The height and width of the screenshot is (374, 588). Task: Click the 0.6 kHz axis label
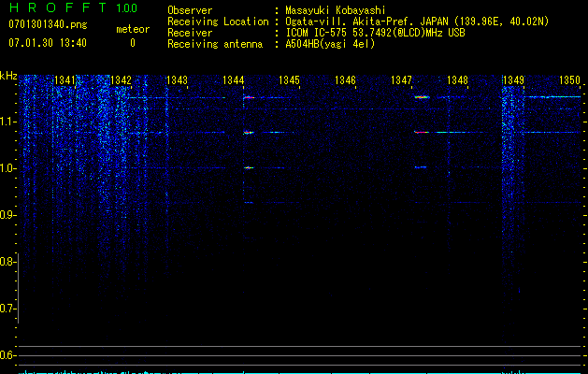point(7,355)
